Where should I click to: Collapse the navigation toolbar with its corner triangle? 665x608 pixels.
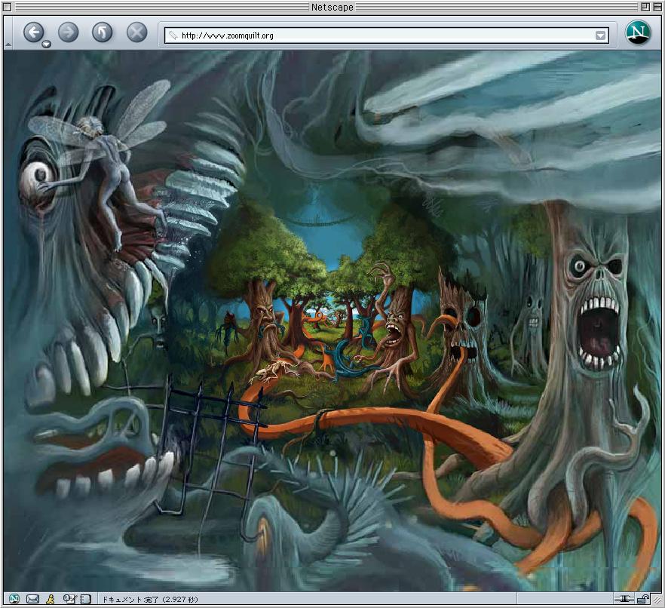(8, 44)
